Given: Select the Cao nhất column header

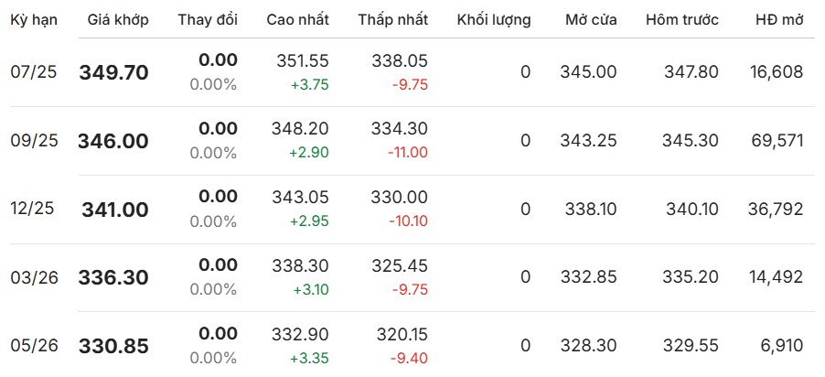Looking at the screenshot, I should (x=298, y=20).
